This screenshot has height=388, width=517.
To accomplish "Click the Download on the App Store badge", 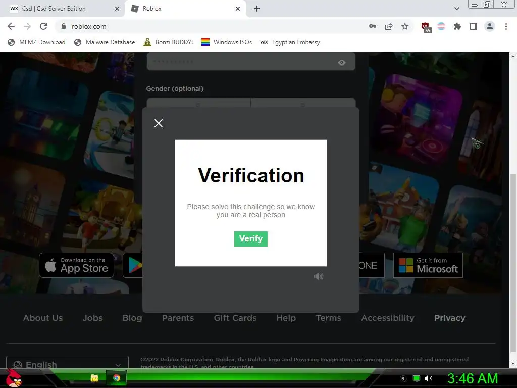I will click(x=77, y=265).
